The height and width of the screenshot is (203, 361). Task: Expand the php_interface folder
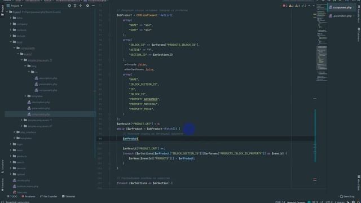(x=15, y=132)
